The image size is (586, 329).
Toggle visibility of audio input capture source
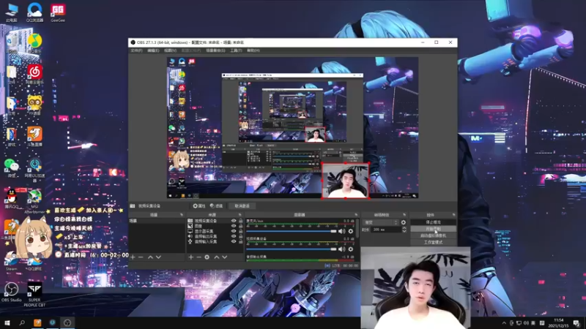click(x=234, y=241)
